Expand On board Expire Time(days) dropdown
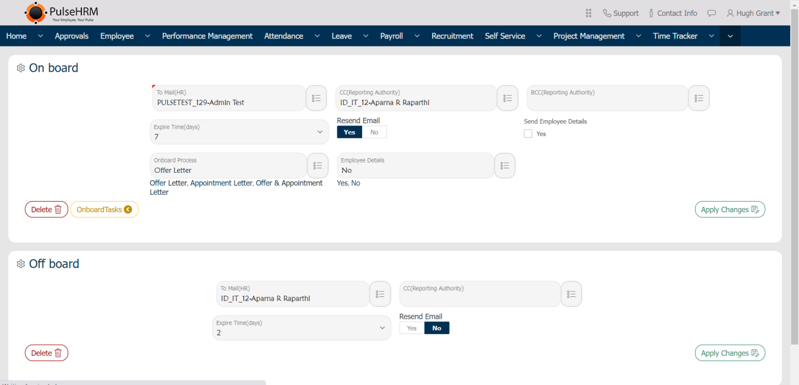 click(x=239, y=132)
